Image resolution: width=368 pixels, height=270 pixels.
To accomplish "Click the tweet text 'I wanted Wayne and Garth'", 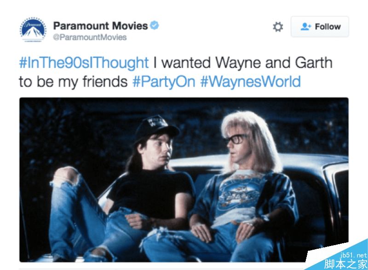I will pyautogui.click(x=243, y=63).
